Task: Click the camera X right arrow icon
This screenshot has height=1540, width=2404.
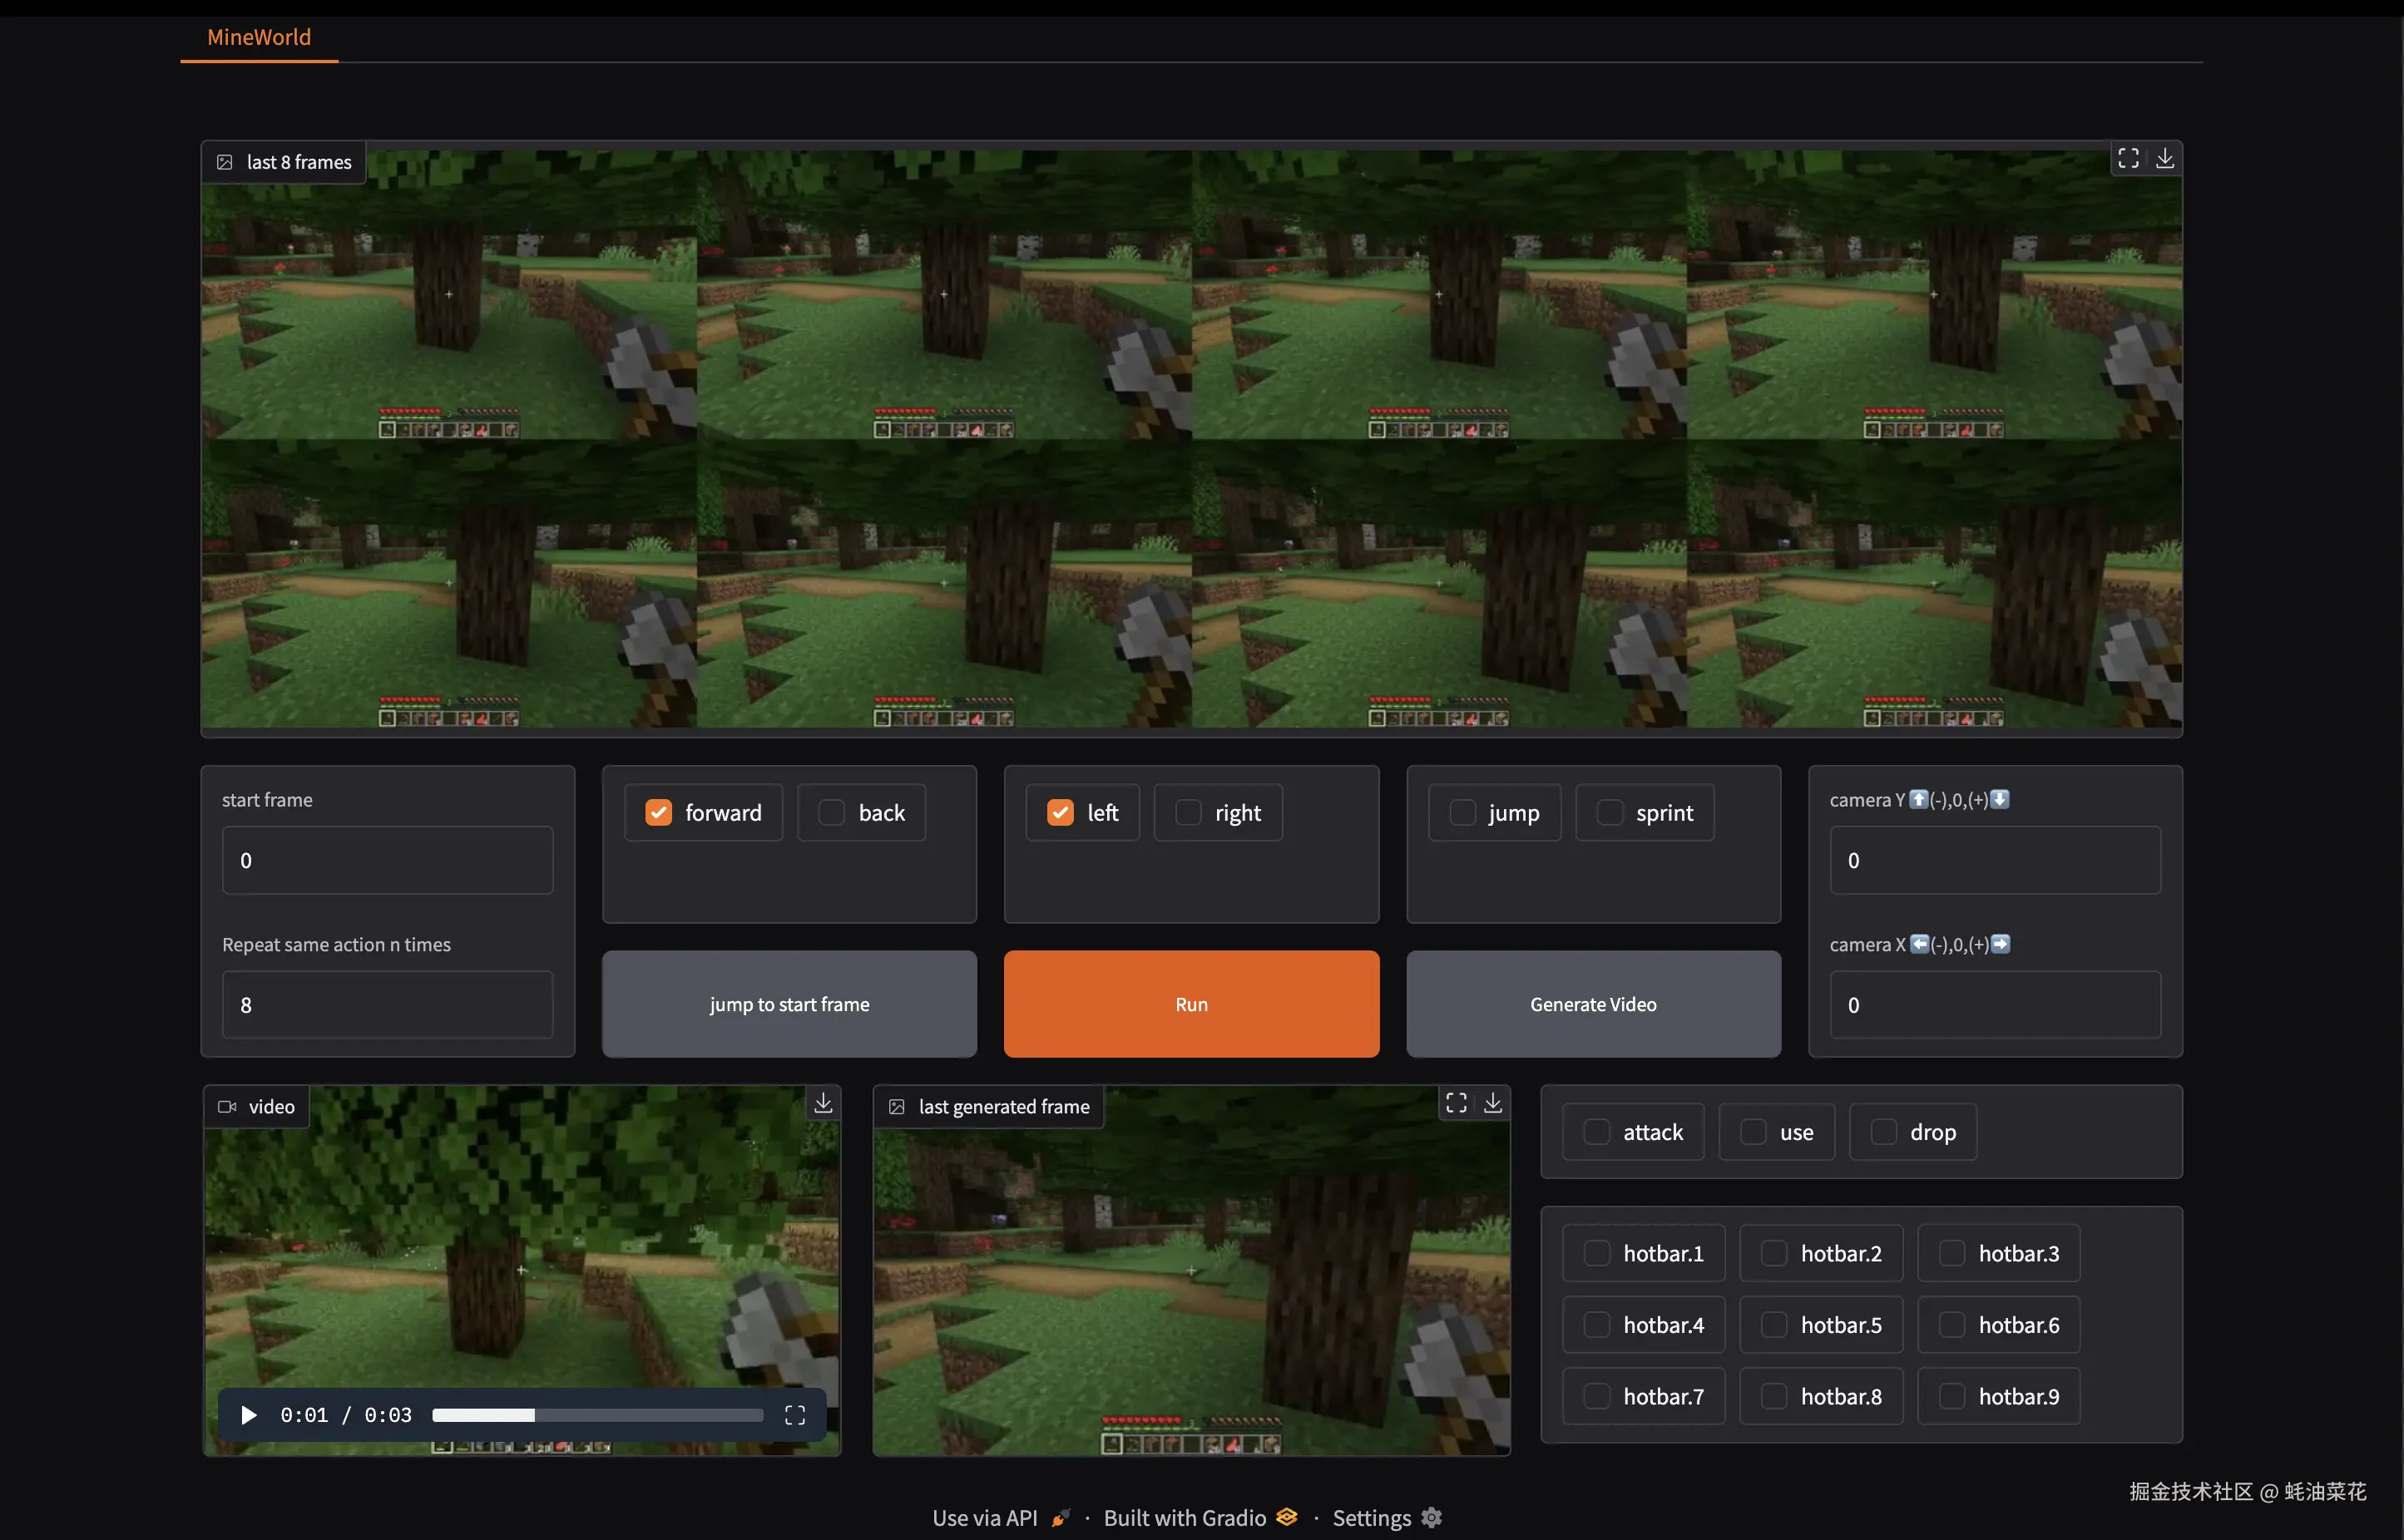Action: tap(2000, 944)
